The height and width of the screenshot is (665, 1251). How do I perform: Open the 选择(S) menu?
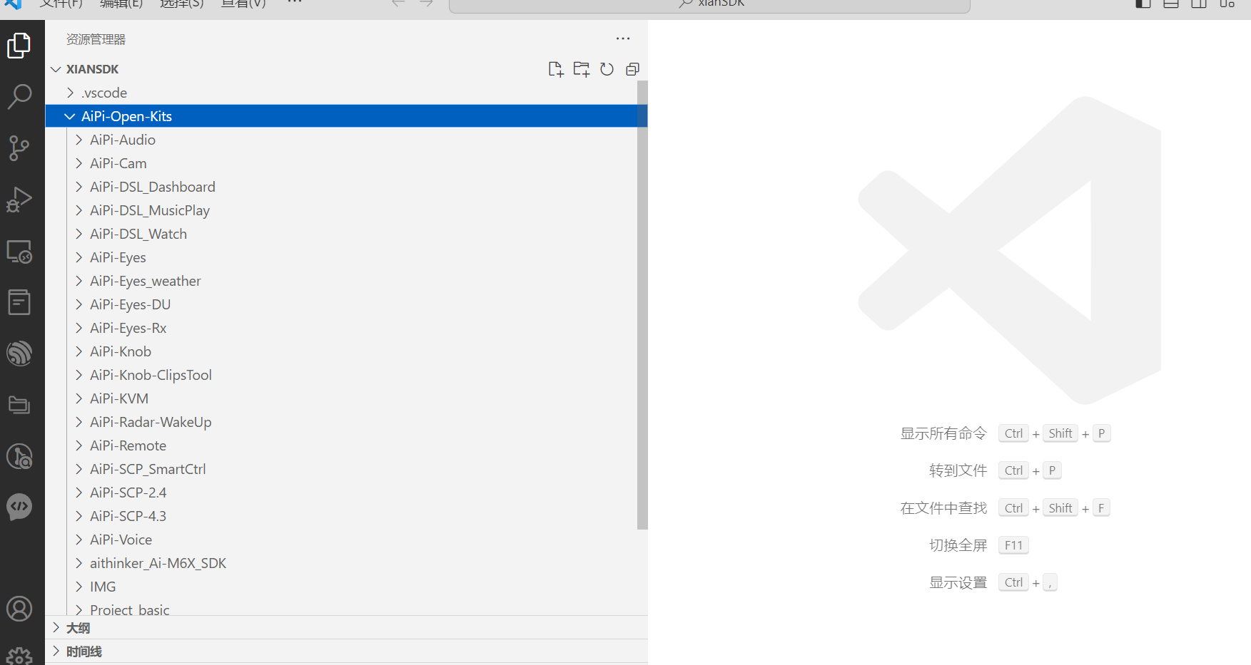182,4
